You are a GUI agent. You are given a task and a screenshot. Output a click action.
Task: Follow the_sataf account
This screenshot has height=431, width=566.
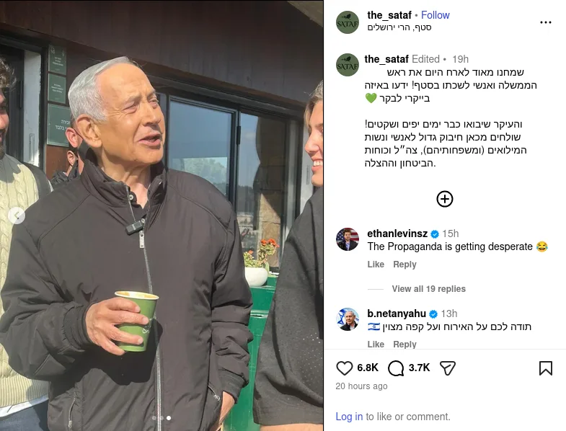pos(435,15)
